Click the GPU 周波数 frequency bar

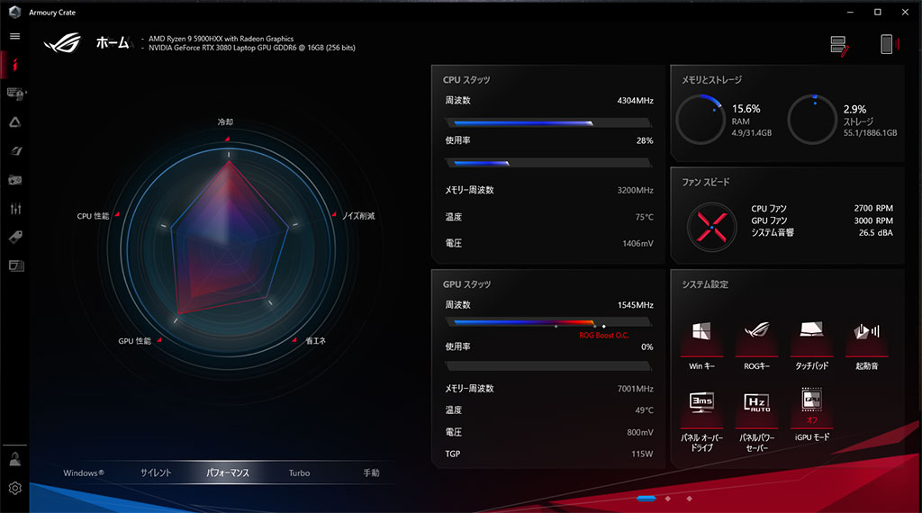tap(548, 322)
